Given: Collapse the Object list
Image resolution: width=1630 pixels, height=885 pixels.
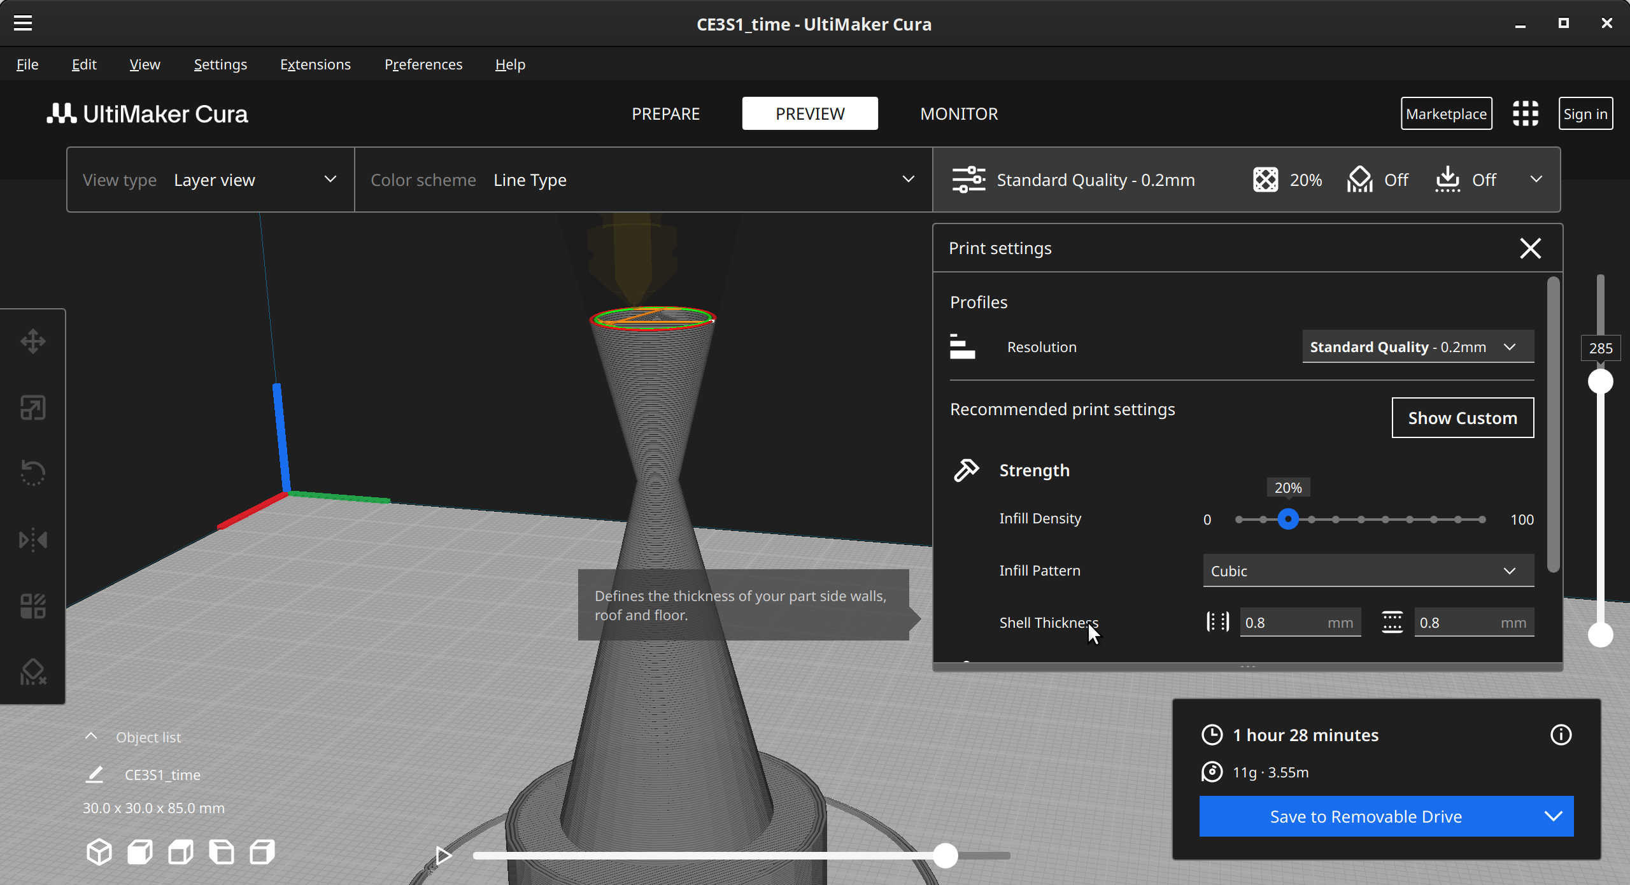Looking at the screenshot, I should 91,737.
